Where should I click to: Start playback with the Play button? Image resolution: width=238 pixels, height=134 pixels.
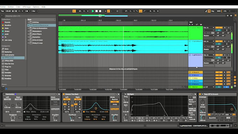[x=93, y=11]
